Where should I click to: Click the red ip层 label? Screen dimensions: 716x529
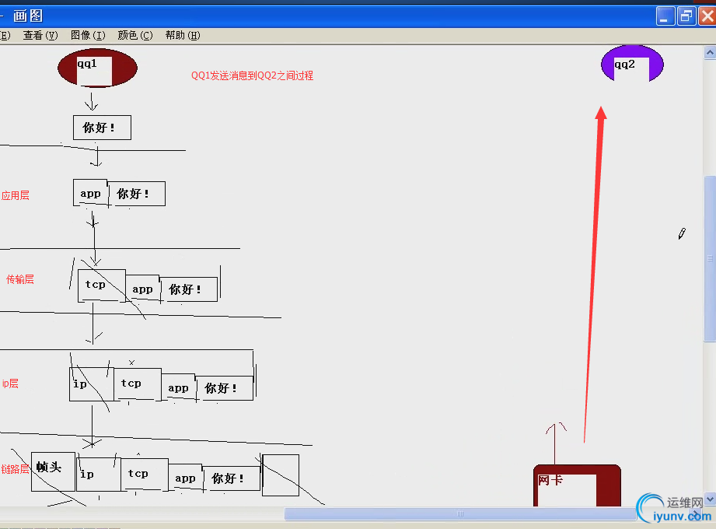point(11,384)
